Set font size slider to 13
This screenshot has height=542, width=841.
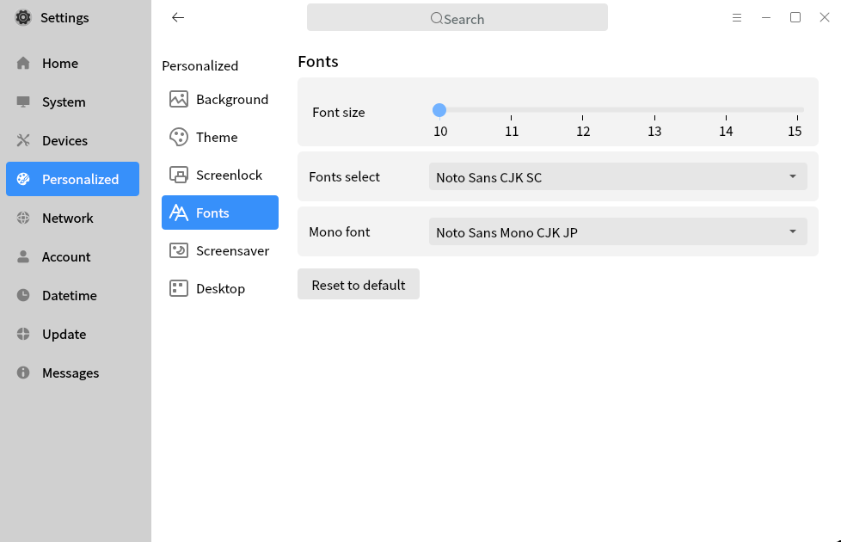[x=654, y=110]
